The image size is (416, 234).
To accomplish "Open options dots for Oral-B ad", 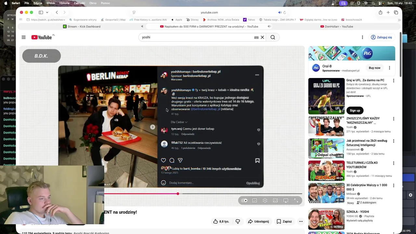I will coord(389,68).
